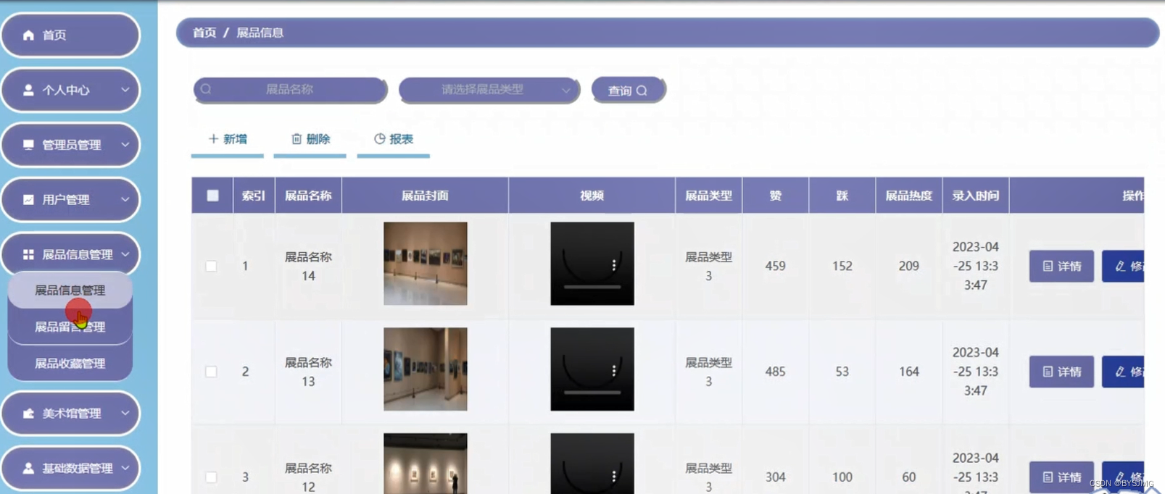Expand the 用户管理 menu chevron
1165x494 pixels.
click(x=125, y=199)
